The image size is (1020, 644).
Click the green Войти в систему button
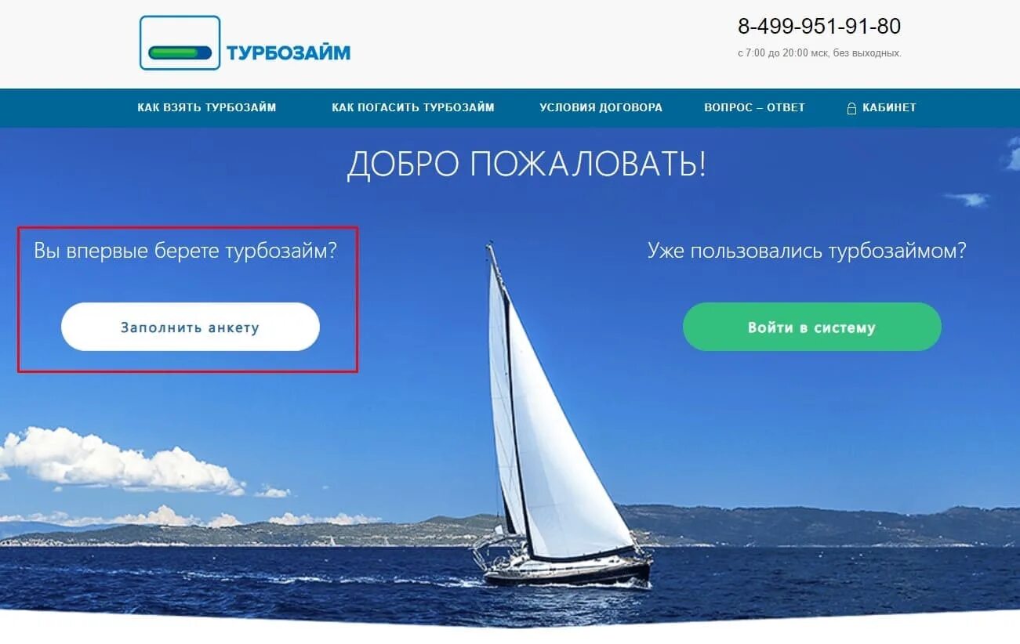coord(811,327)
